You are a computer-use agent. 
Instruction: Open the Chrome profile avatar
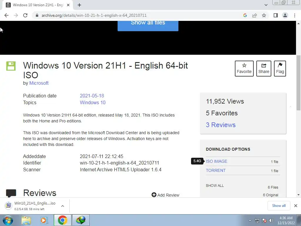(285, 15)
